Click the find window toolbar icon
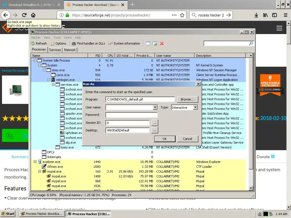Screen dimensions: 291x218 (148, 43)
